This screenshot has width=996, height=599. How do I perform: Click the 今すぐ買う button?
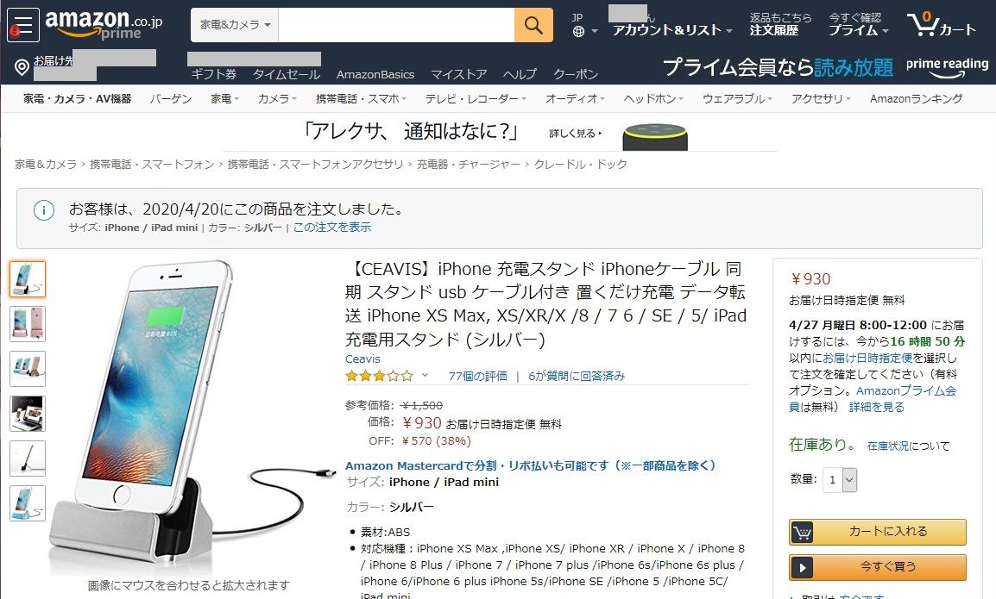click(x=877, y=567)
